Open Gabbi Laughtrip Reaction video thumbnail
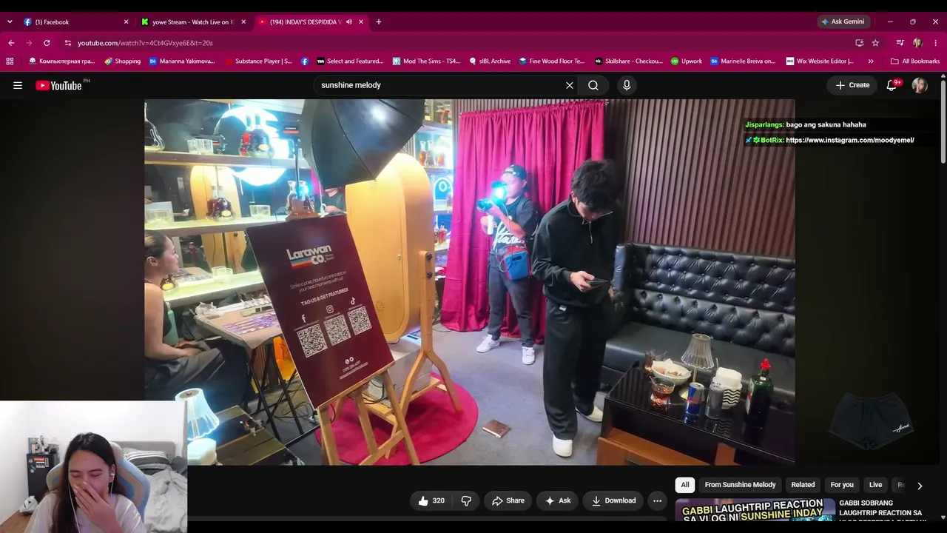The image size is (947, 533). (755, 511)
